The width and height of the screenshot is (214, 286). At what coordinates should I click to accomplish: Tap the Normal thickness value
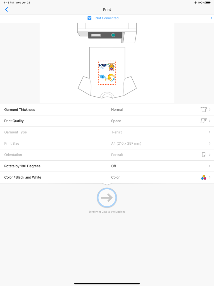(117, 109)
